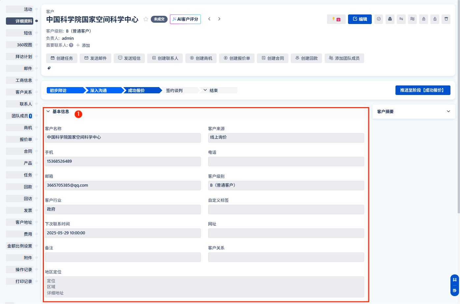460x304 pixels.
Task: Open 联系人 in left sidebar
Action: (x=19, y=104)
